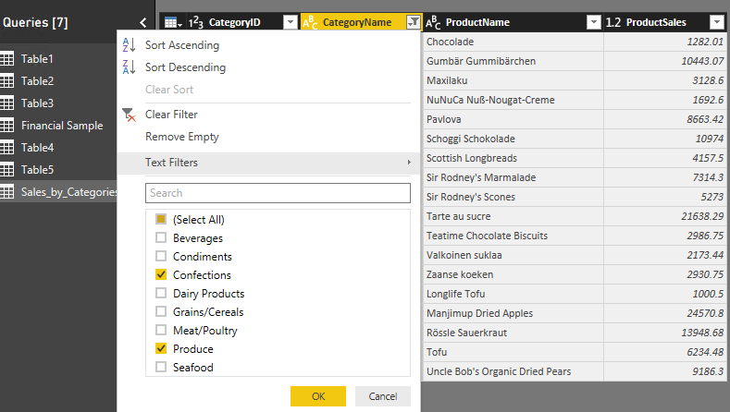The image size is (730, 412).
Task: Click the table icon beside Table1
Action: point(7,59)
